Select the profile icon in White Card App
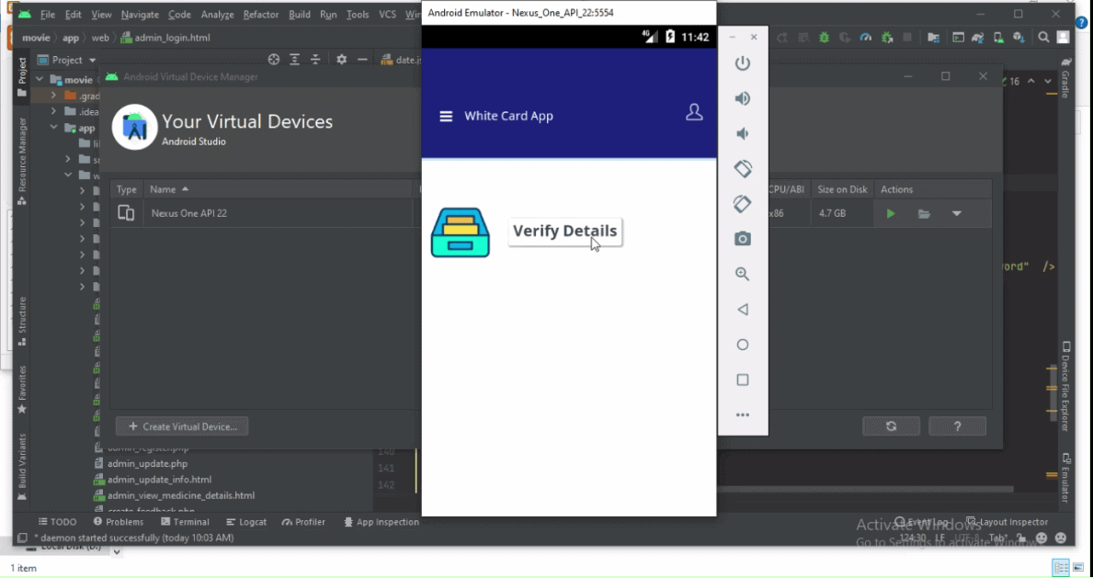The image size is (1093, 578). tap(694, 110)
